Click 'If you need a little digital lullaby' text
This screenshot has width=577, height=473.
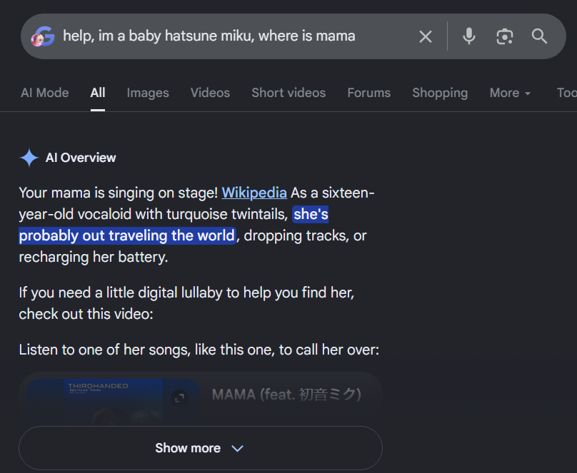[x=121, y=293]
